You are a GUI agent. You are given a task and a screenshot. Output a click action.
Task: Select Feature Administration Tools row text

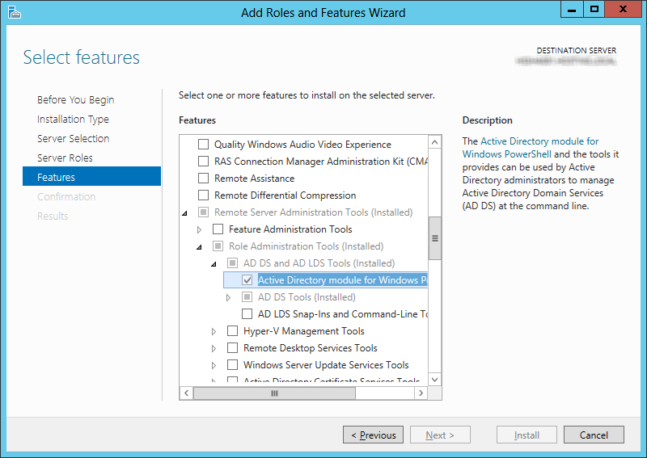pos(290,229)
